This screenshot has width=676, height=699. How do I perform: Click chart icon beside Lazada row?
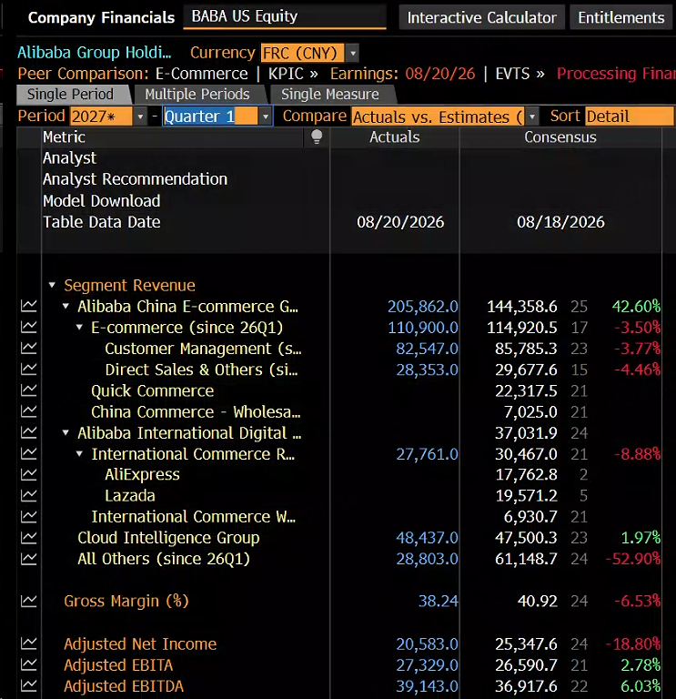point(28,495)
